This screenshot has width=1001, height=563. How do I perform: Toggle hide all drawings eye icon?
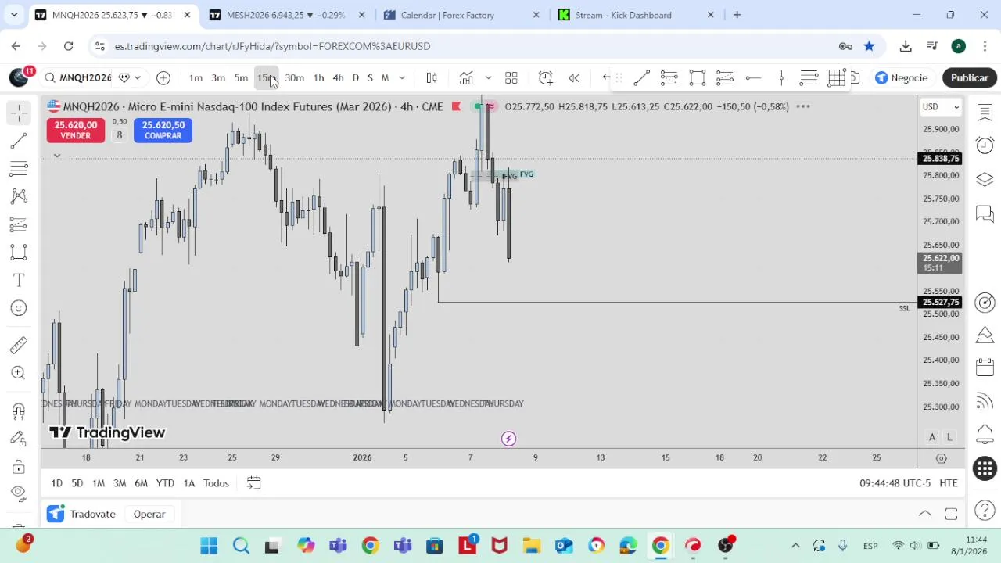click(19, 493)
